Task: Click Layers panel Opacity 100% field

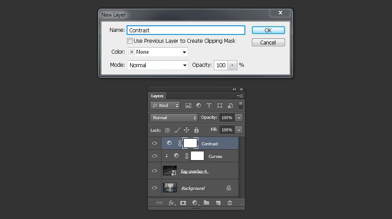Action: pos(227,118)
